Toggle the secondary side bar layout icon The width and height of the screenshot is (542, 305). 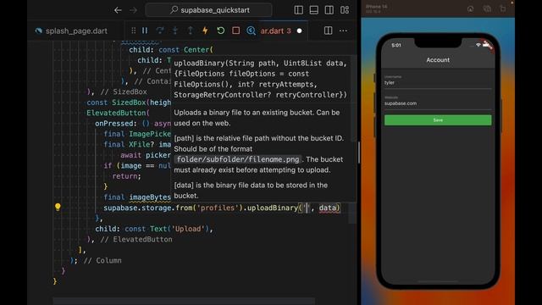click(x=329, y=10)
